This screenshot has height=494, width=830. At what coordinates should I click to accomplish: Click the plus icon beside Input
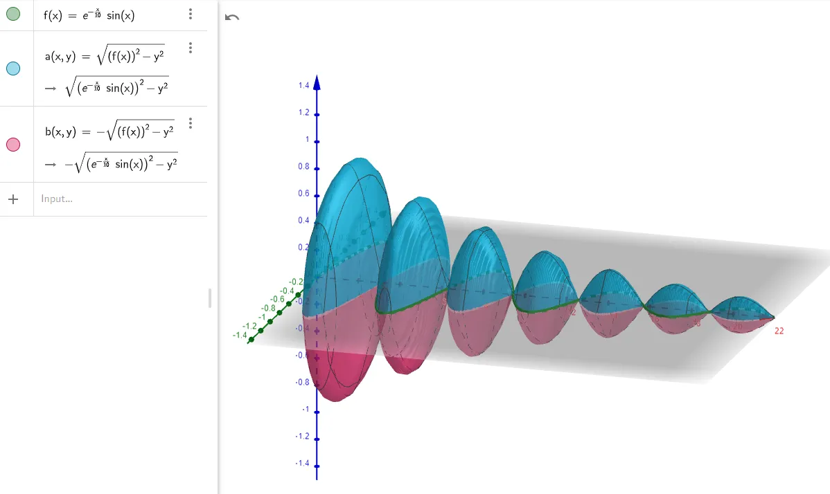[13, 199]
